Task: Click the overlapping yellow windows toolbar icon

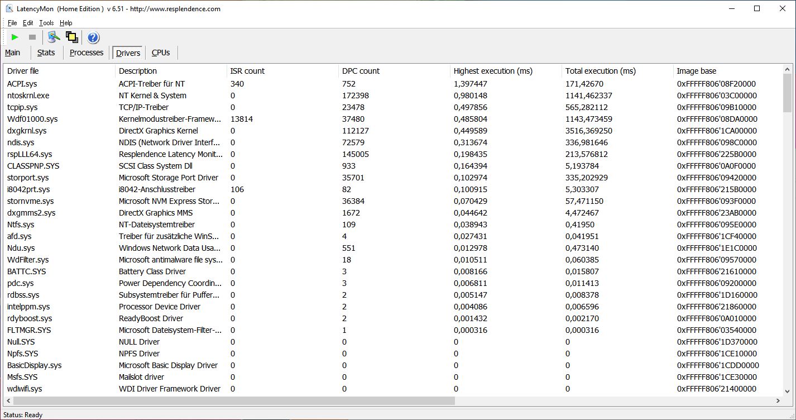Action: point(71,37)
